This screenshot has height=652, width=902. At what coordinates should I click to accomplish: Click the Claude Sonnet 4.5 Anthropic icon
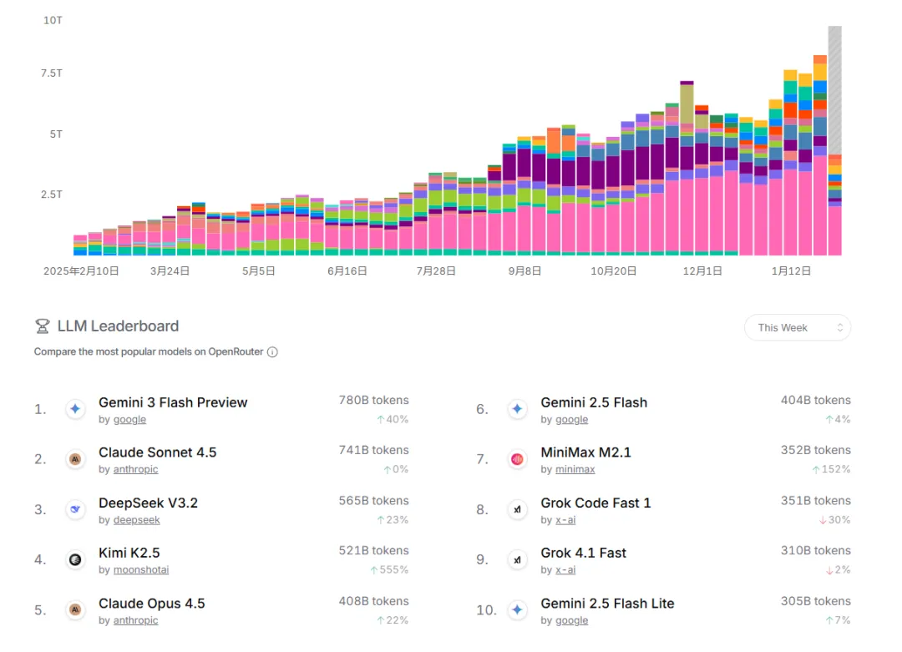click(76, 459)
